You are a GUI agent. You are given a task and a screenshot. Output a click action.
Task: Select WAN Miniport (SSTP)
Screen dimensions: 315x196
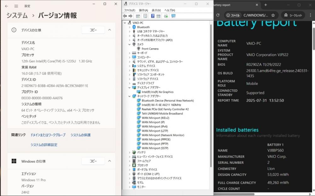(x=155, y=148)
